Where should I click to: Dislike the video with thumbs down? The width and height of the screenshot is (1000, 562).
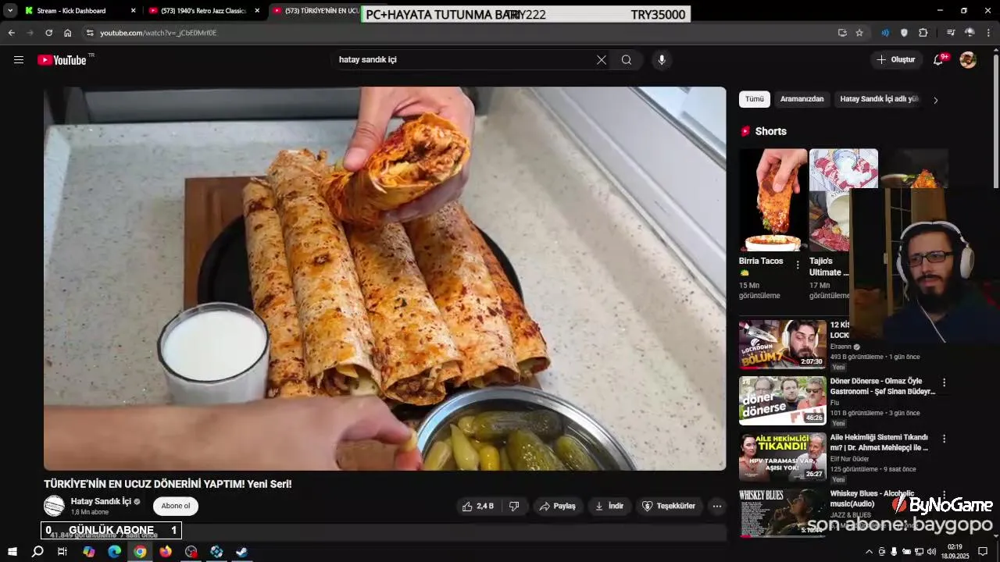[514, 507]
